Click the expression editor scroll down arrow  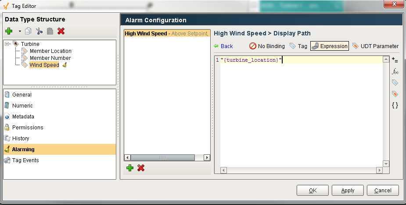(x=386, y=164)
